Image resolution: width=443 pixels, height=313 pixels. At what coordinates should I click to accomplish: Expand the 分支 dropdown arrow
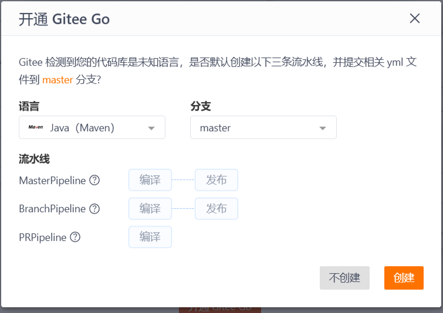pyautogui.click(x=323, y=128)
